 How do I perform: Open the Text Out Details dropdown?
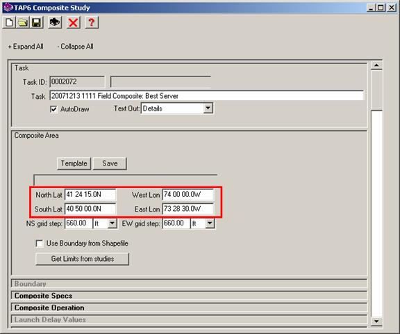click(208, 109)
